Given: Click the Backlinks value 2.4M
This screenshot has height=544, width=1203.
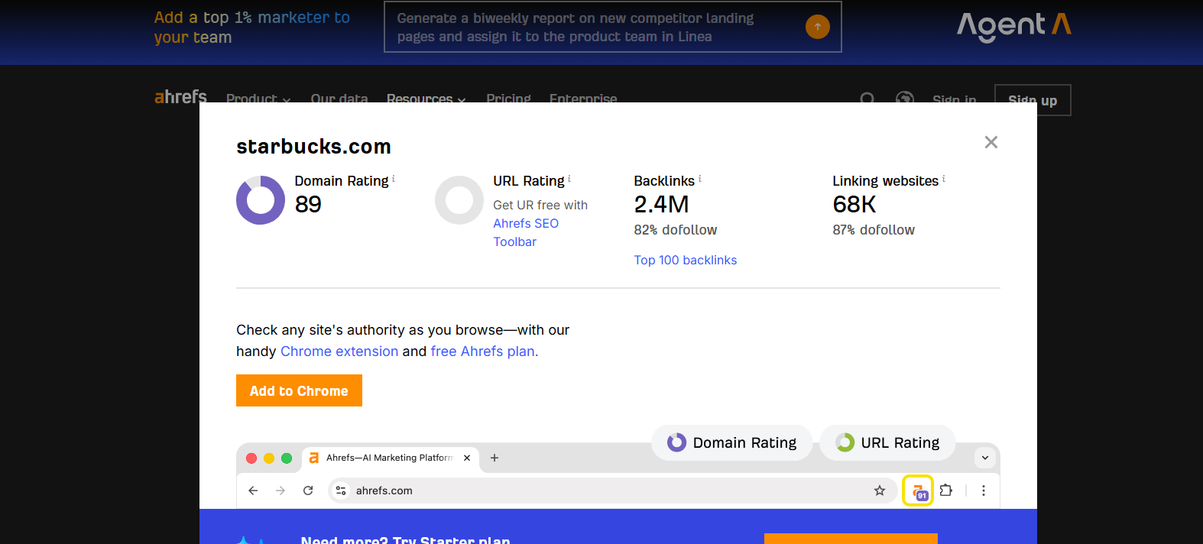Looking at the screenshot, I should tap(662, 205).
